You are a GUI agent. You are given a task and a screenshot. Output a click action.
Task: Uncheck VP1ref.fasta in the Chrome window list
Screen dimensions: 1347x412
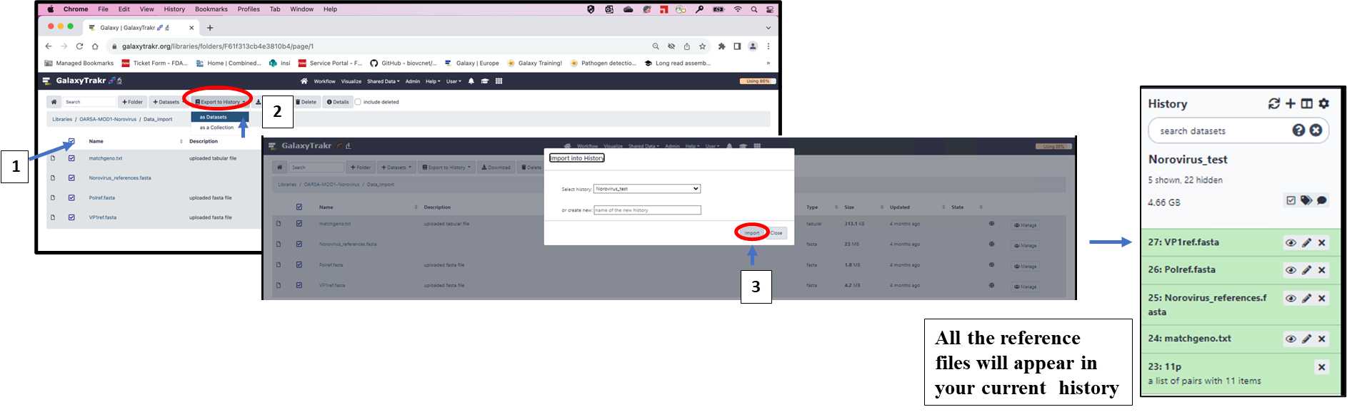[71, 217]
